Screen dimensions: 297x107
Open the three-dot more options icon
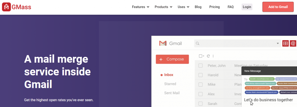pos(213,56)
